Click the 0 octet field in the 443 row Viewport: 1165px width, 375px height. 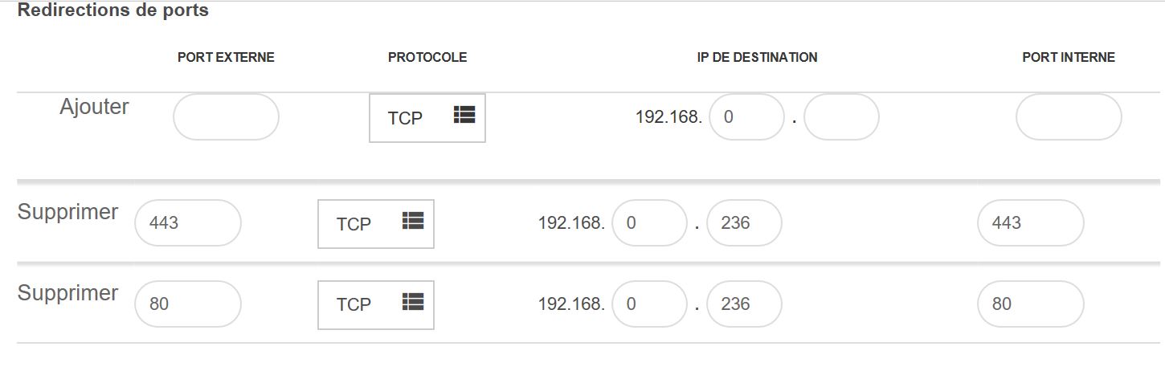[x=649, y=222]
